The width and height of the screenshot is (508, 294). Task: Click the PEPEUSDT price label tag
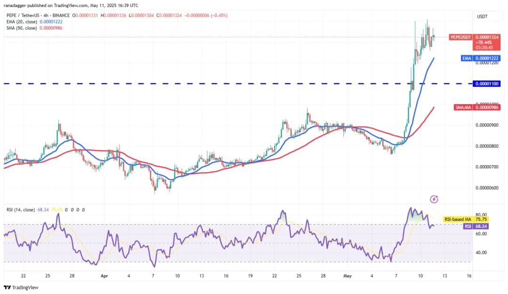pyautogui.click(x=461, y=37)
